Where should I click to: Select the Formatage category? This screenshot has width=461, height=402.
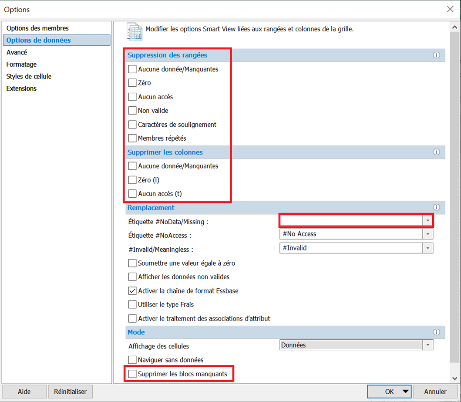21,64
